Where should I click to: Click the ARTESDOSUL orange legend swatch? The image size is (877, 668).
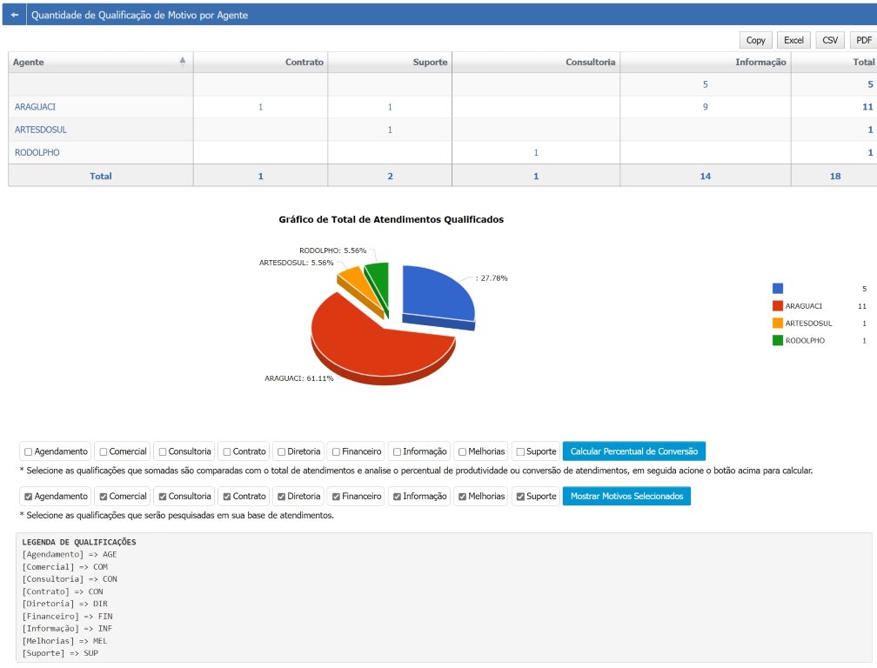(778, 323)
